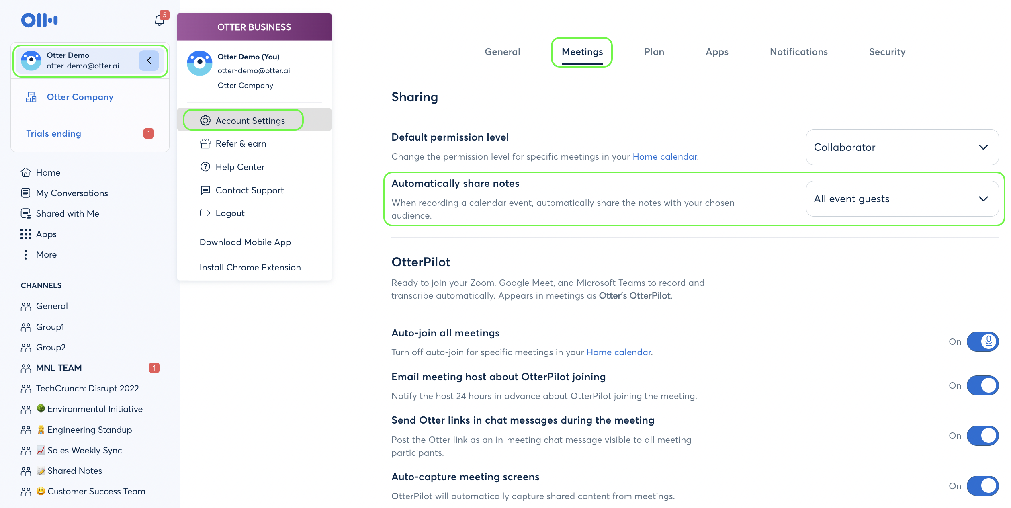Click the Otter logo
This screenshot has width=1011, height=508.
pos(39,20)
